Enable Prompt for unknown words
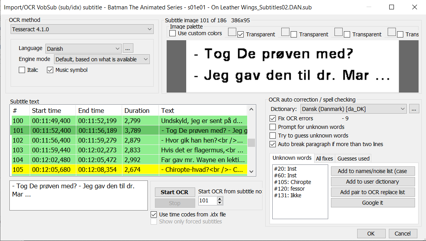The image size is (426, 241). click(272, 127)
